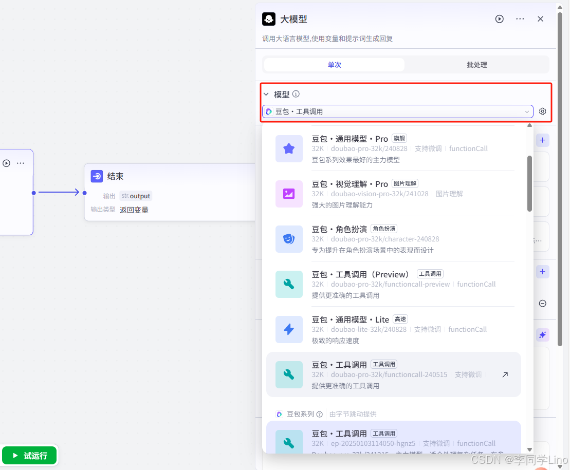570x470 pixels.
Task: Open ellipsis menu on left canvas node
Action: [x=21, y=163]
